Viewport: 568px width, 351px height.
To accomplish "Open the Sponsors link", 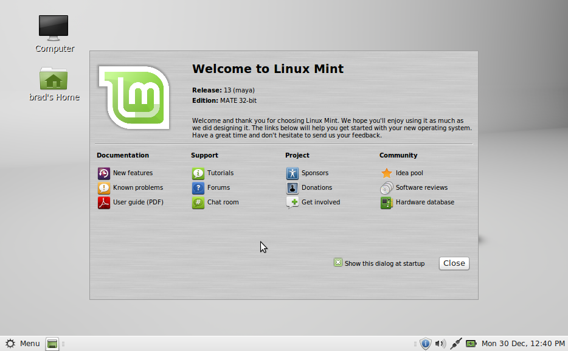I will [x=315, y=173].
